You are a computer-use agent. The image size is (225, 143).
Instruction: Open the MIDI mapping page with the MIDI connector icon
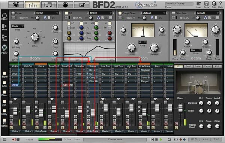65,4
